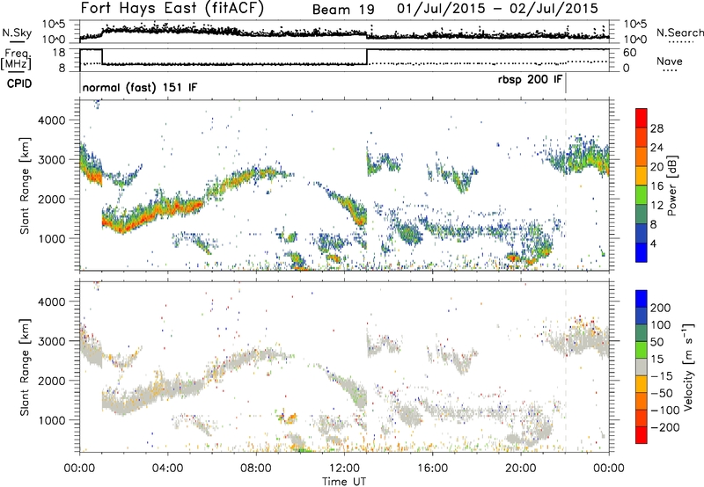The image size is (704, 487).
Task: Click the orange velocity patch near 09:30
Action: click(290, 418)
